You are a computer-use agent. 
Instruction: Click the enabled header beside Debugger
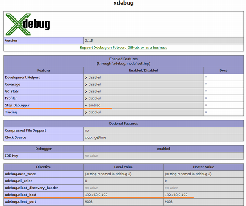click(x=164, y=149)
